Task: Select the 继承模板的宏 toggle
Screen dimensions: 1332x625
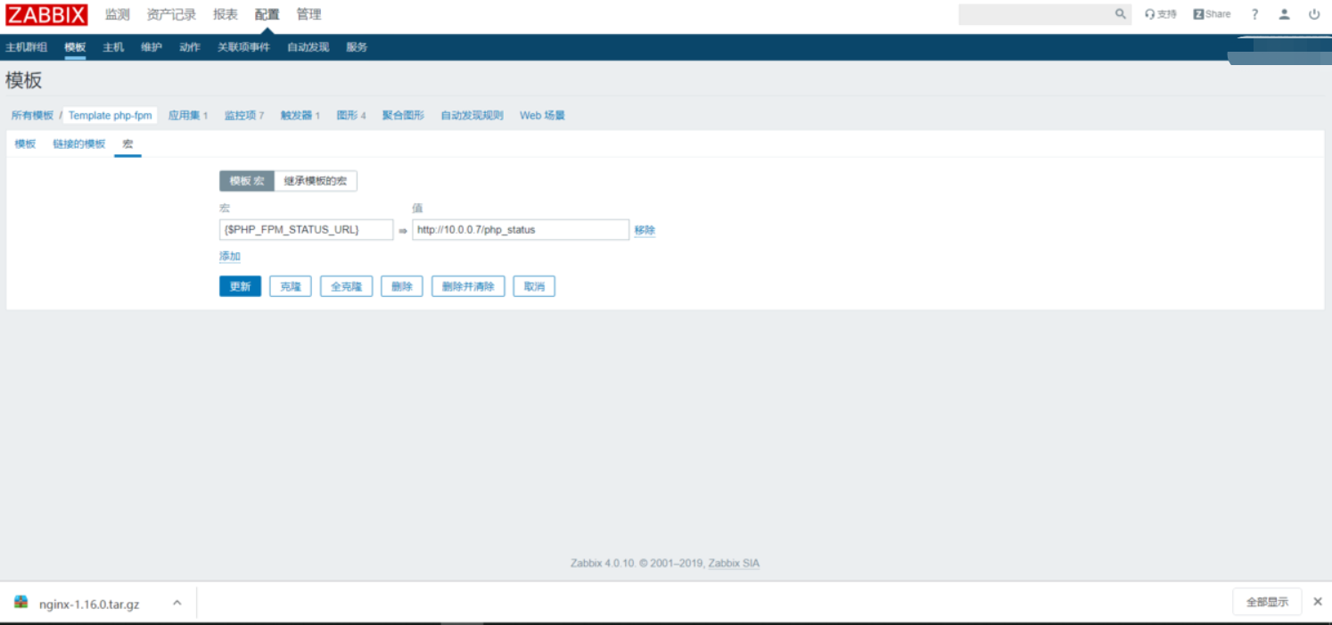Action: [316, 181]
